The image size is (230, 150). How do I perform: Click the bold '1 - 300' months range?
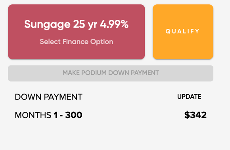click(x=68, y=115)
